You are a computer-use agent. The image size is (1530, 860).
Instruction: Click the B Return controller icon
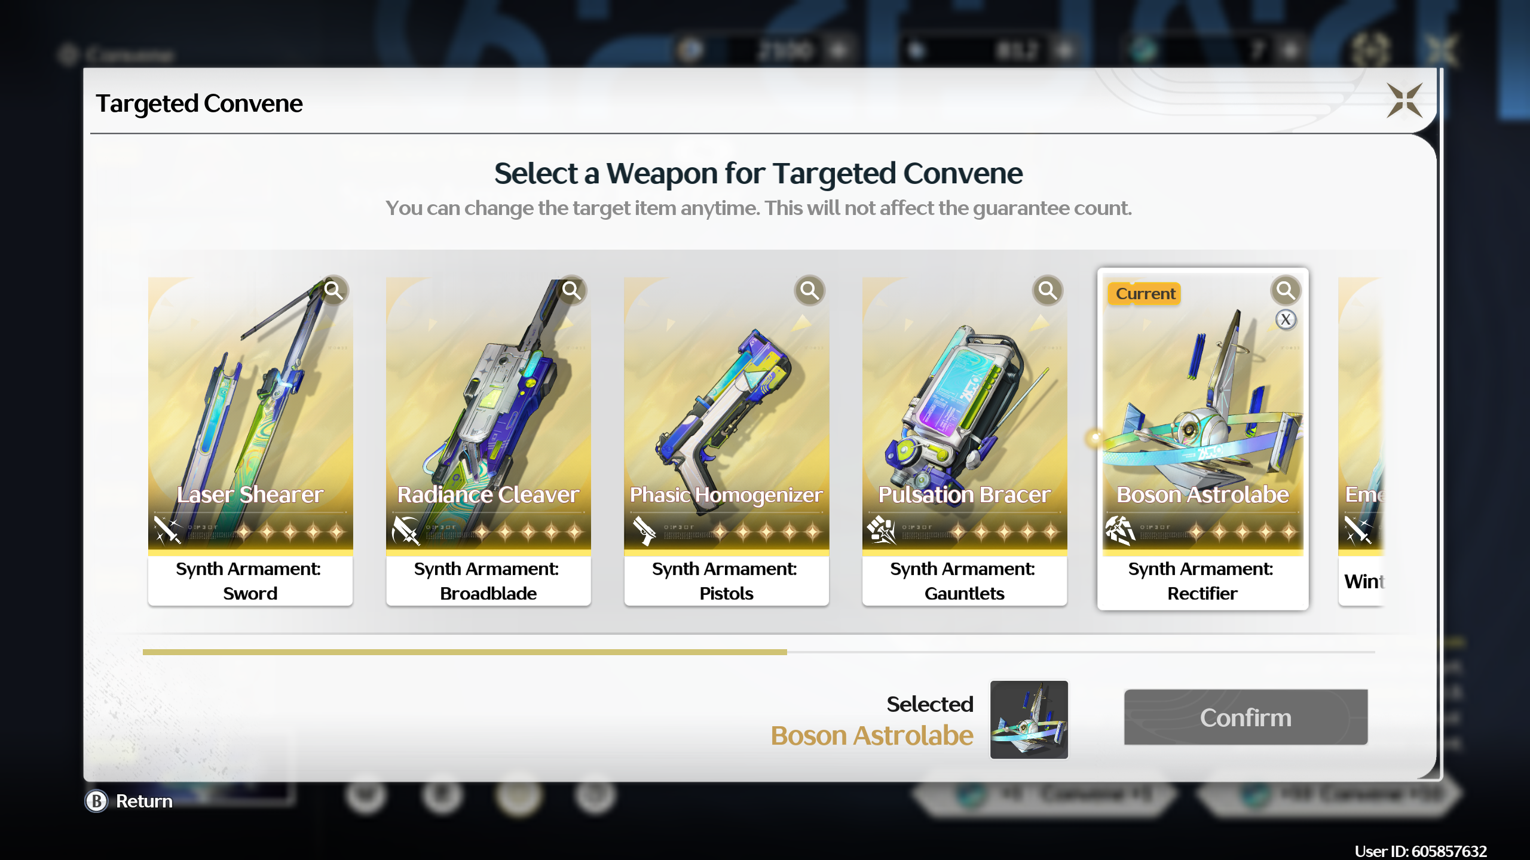96,801
